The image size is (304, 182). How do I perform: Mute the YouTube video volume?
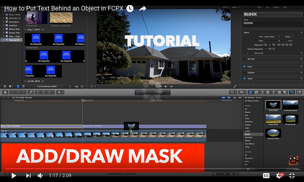coord(40,175)
